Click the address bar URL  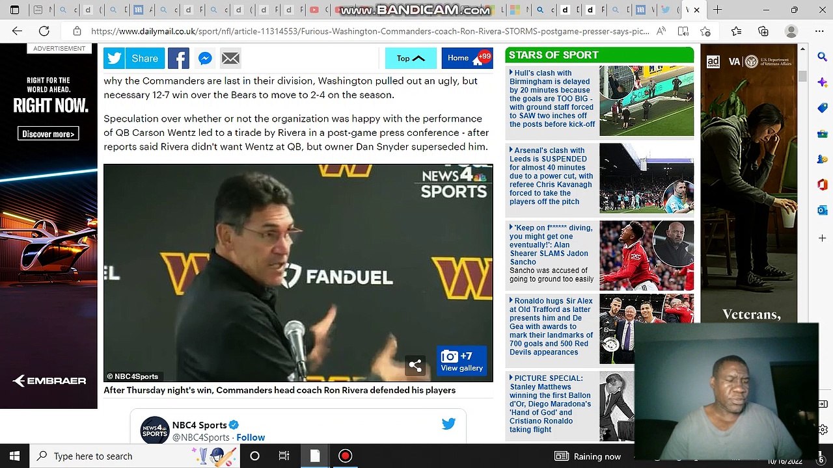(x=370, y=31)
